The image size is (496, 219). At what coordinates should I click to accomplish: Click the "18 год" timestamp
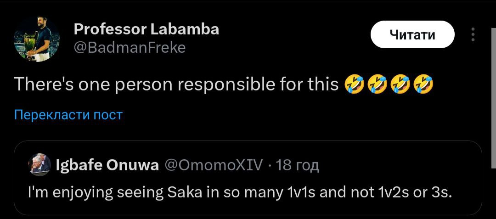(298, 165)
